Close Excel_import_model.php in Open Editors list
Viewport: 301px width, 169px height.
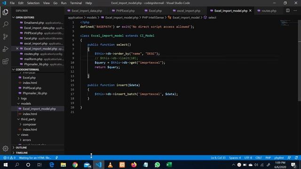coord(17,49)
